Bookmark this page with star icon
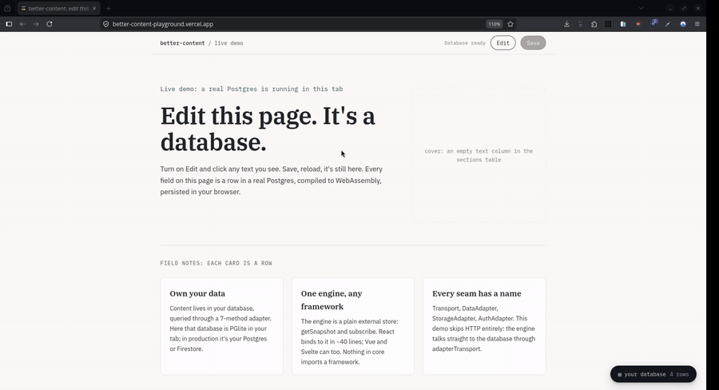Screen dimensions: 719x390 (510, 24)
